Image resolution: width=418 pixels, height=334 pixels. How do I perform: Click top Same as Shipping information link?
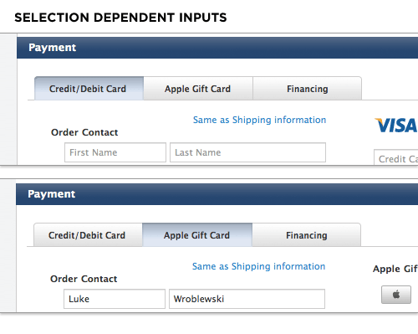pos(259,120)
